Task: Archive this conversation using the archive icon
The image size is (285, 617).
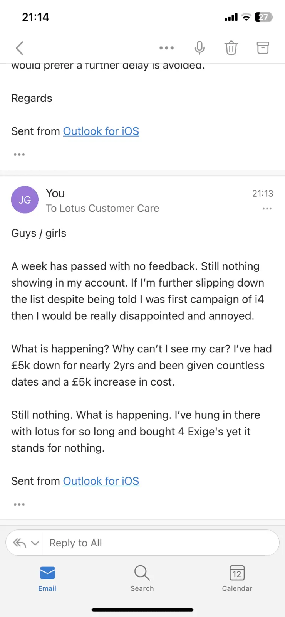Action: 263,48
